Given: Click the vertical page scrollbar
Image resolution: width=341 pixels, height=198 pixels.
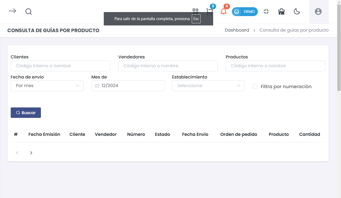Looking at the screenshot, I should click(x=339, y=54).
